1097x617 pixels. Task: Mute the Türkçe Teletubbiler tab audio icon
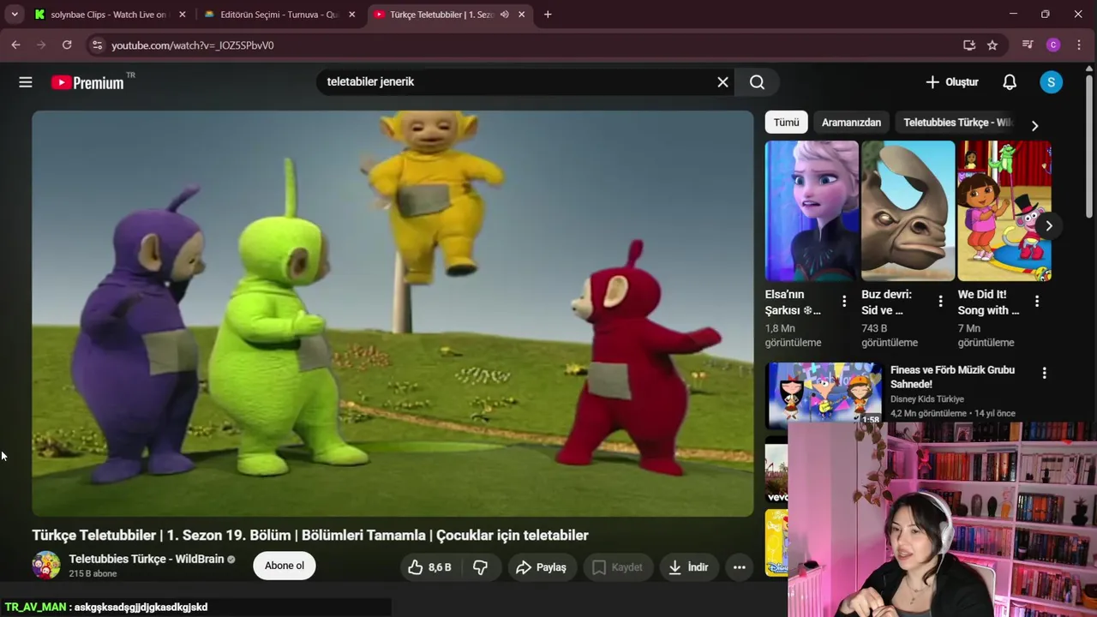coord(504,15)
